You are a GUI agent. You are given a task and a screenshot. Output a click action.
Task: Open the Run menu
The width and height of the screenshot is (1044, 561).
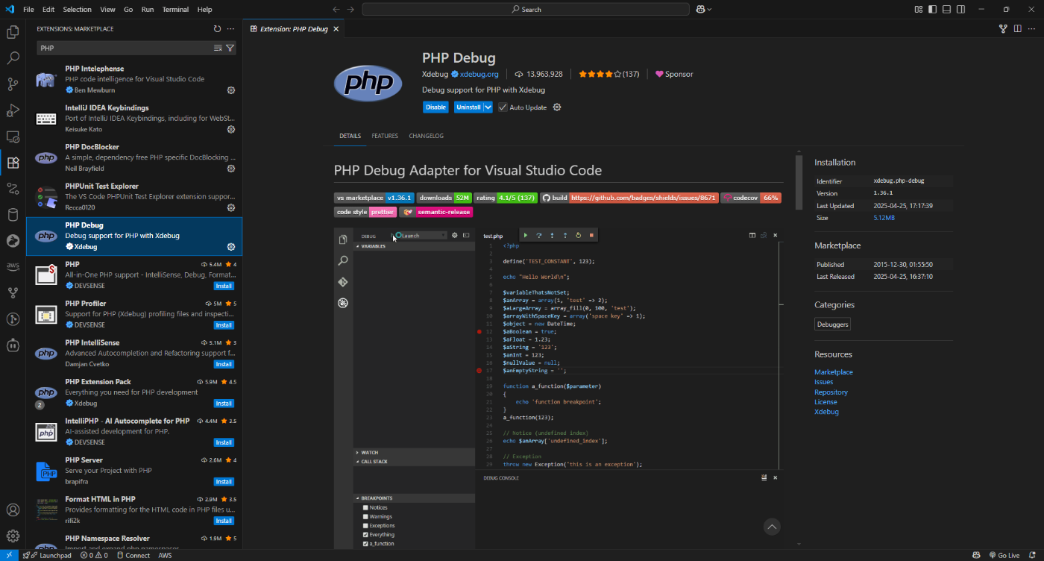tap(147, 10)
